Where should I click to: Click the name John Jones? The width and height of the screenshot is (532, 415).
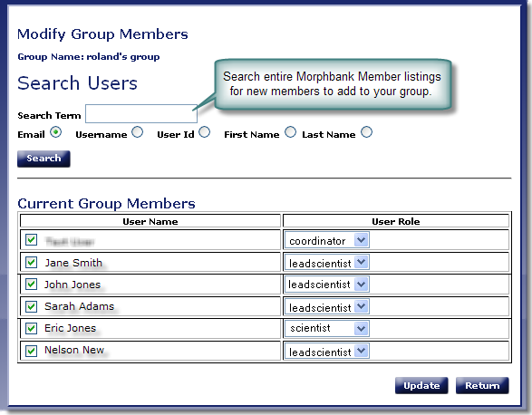point(73,285)
